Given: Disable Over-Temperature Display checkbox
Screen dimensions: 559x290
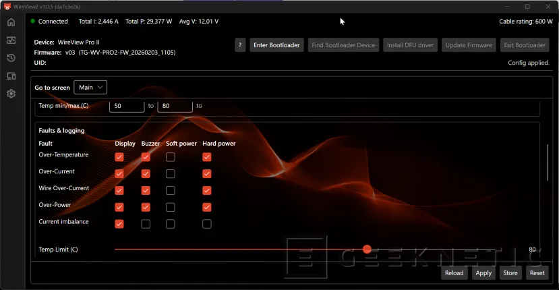Looking at the screenshot, I should [119, 157].
